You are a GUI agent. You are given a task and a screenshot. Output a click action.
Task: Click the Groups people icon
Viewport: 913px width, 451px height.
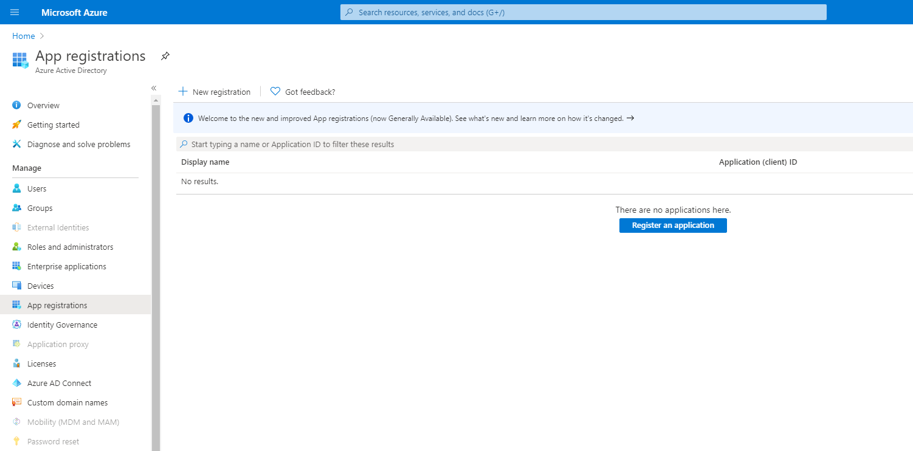pyautogui.click(x=16, y=208)
